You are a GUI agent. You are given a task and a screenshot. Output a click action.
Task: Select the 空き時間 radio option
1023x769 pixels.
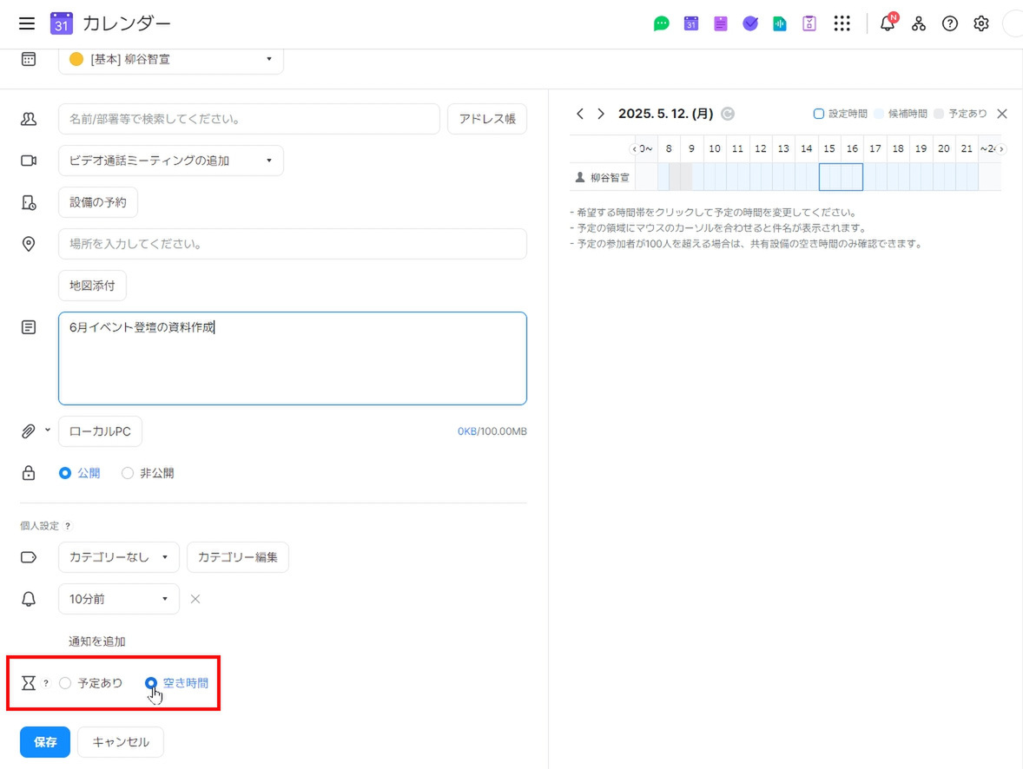pyautogui.click(x=151, y=683)
